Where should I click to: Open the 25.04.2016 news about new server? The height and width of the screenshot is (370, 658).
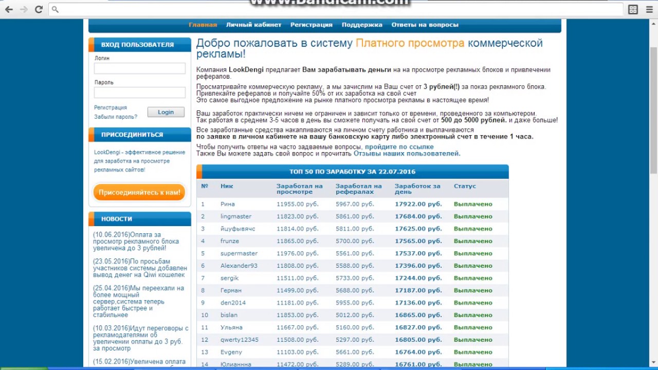tap(138, 301)
